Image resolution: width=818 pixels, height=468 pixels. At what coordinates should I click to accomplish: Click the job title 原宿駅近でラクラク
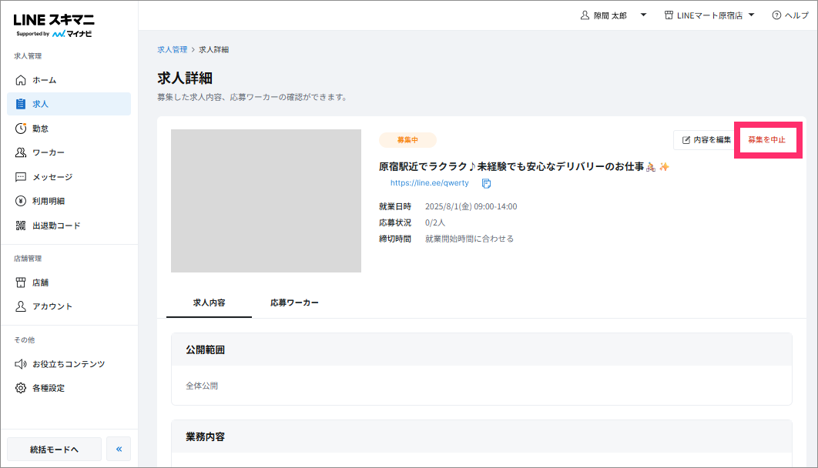524,167
